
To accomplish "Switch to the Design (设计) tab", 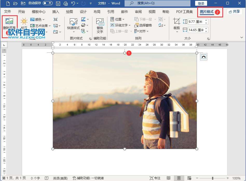I will (83, 12).
